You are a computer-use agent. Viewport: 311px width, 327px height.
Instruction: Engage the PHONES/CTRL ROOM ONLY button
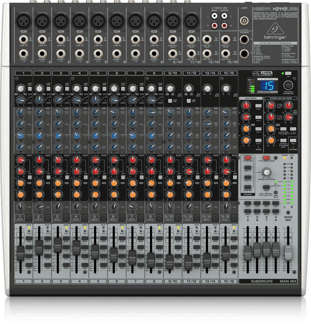(283, 140)
